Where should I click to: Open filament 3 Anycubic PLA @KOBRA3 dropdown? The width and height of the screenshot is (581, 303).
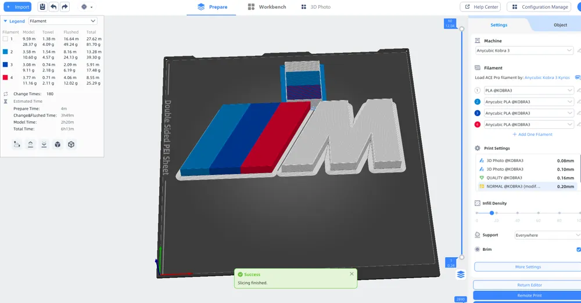point(529,113)
